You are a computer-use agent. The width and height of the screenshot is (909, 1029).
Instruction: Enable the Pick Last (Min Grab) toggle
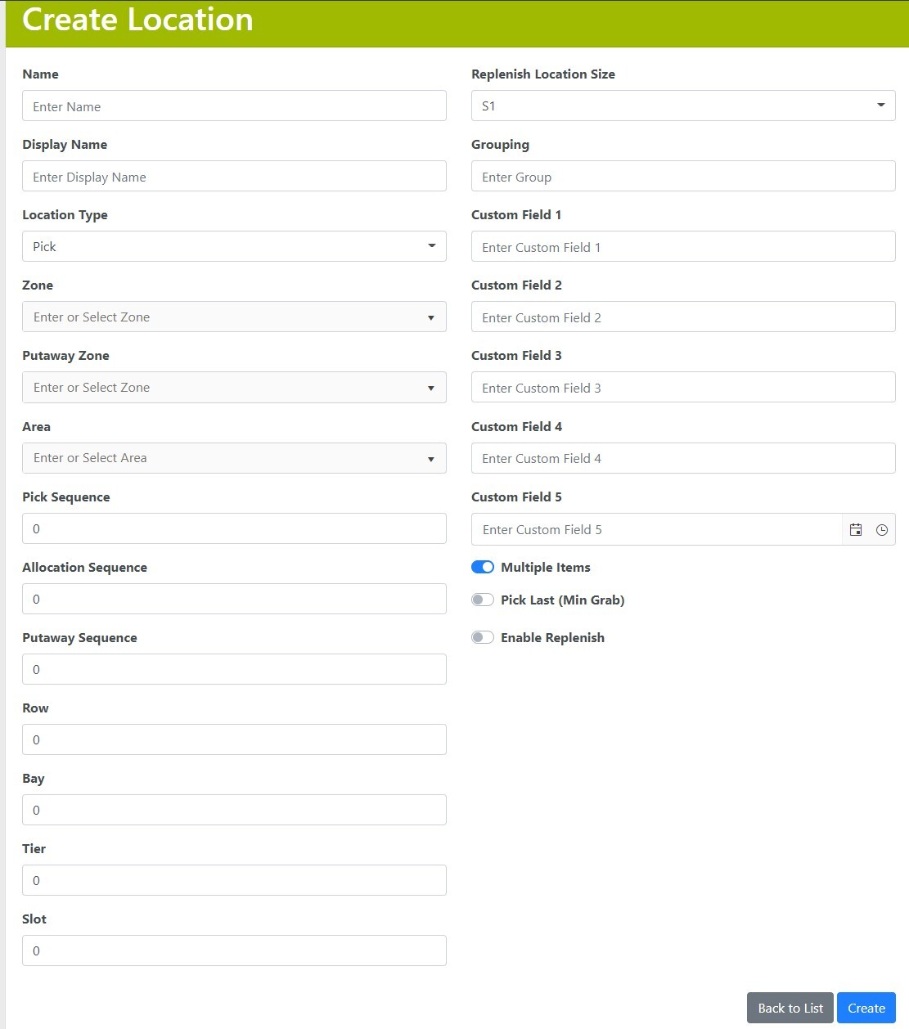[483, 600]
